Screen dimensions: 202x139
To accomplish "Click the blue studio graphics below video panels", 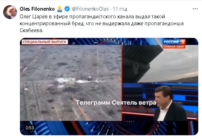I will pyautogui.click(x=109, y=128).
